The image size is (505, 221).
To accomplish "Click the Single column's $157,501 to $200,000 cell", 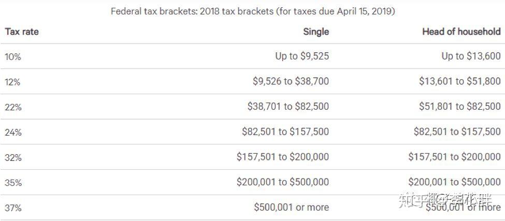I will pyautogui.click(x=283, y=157).
